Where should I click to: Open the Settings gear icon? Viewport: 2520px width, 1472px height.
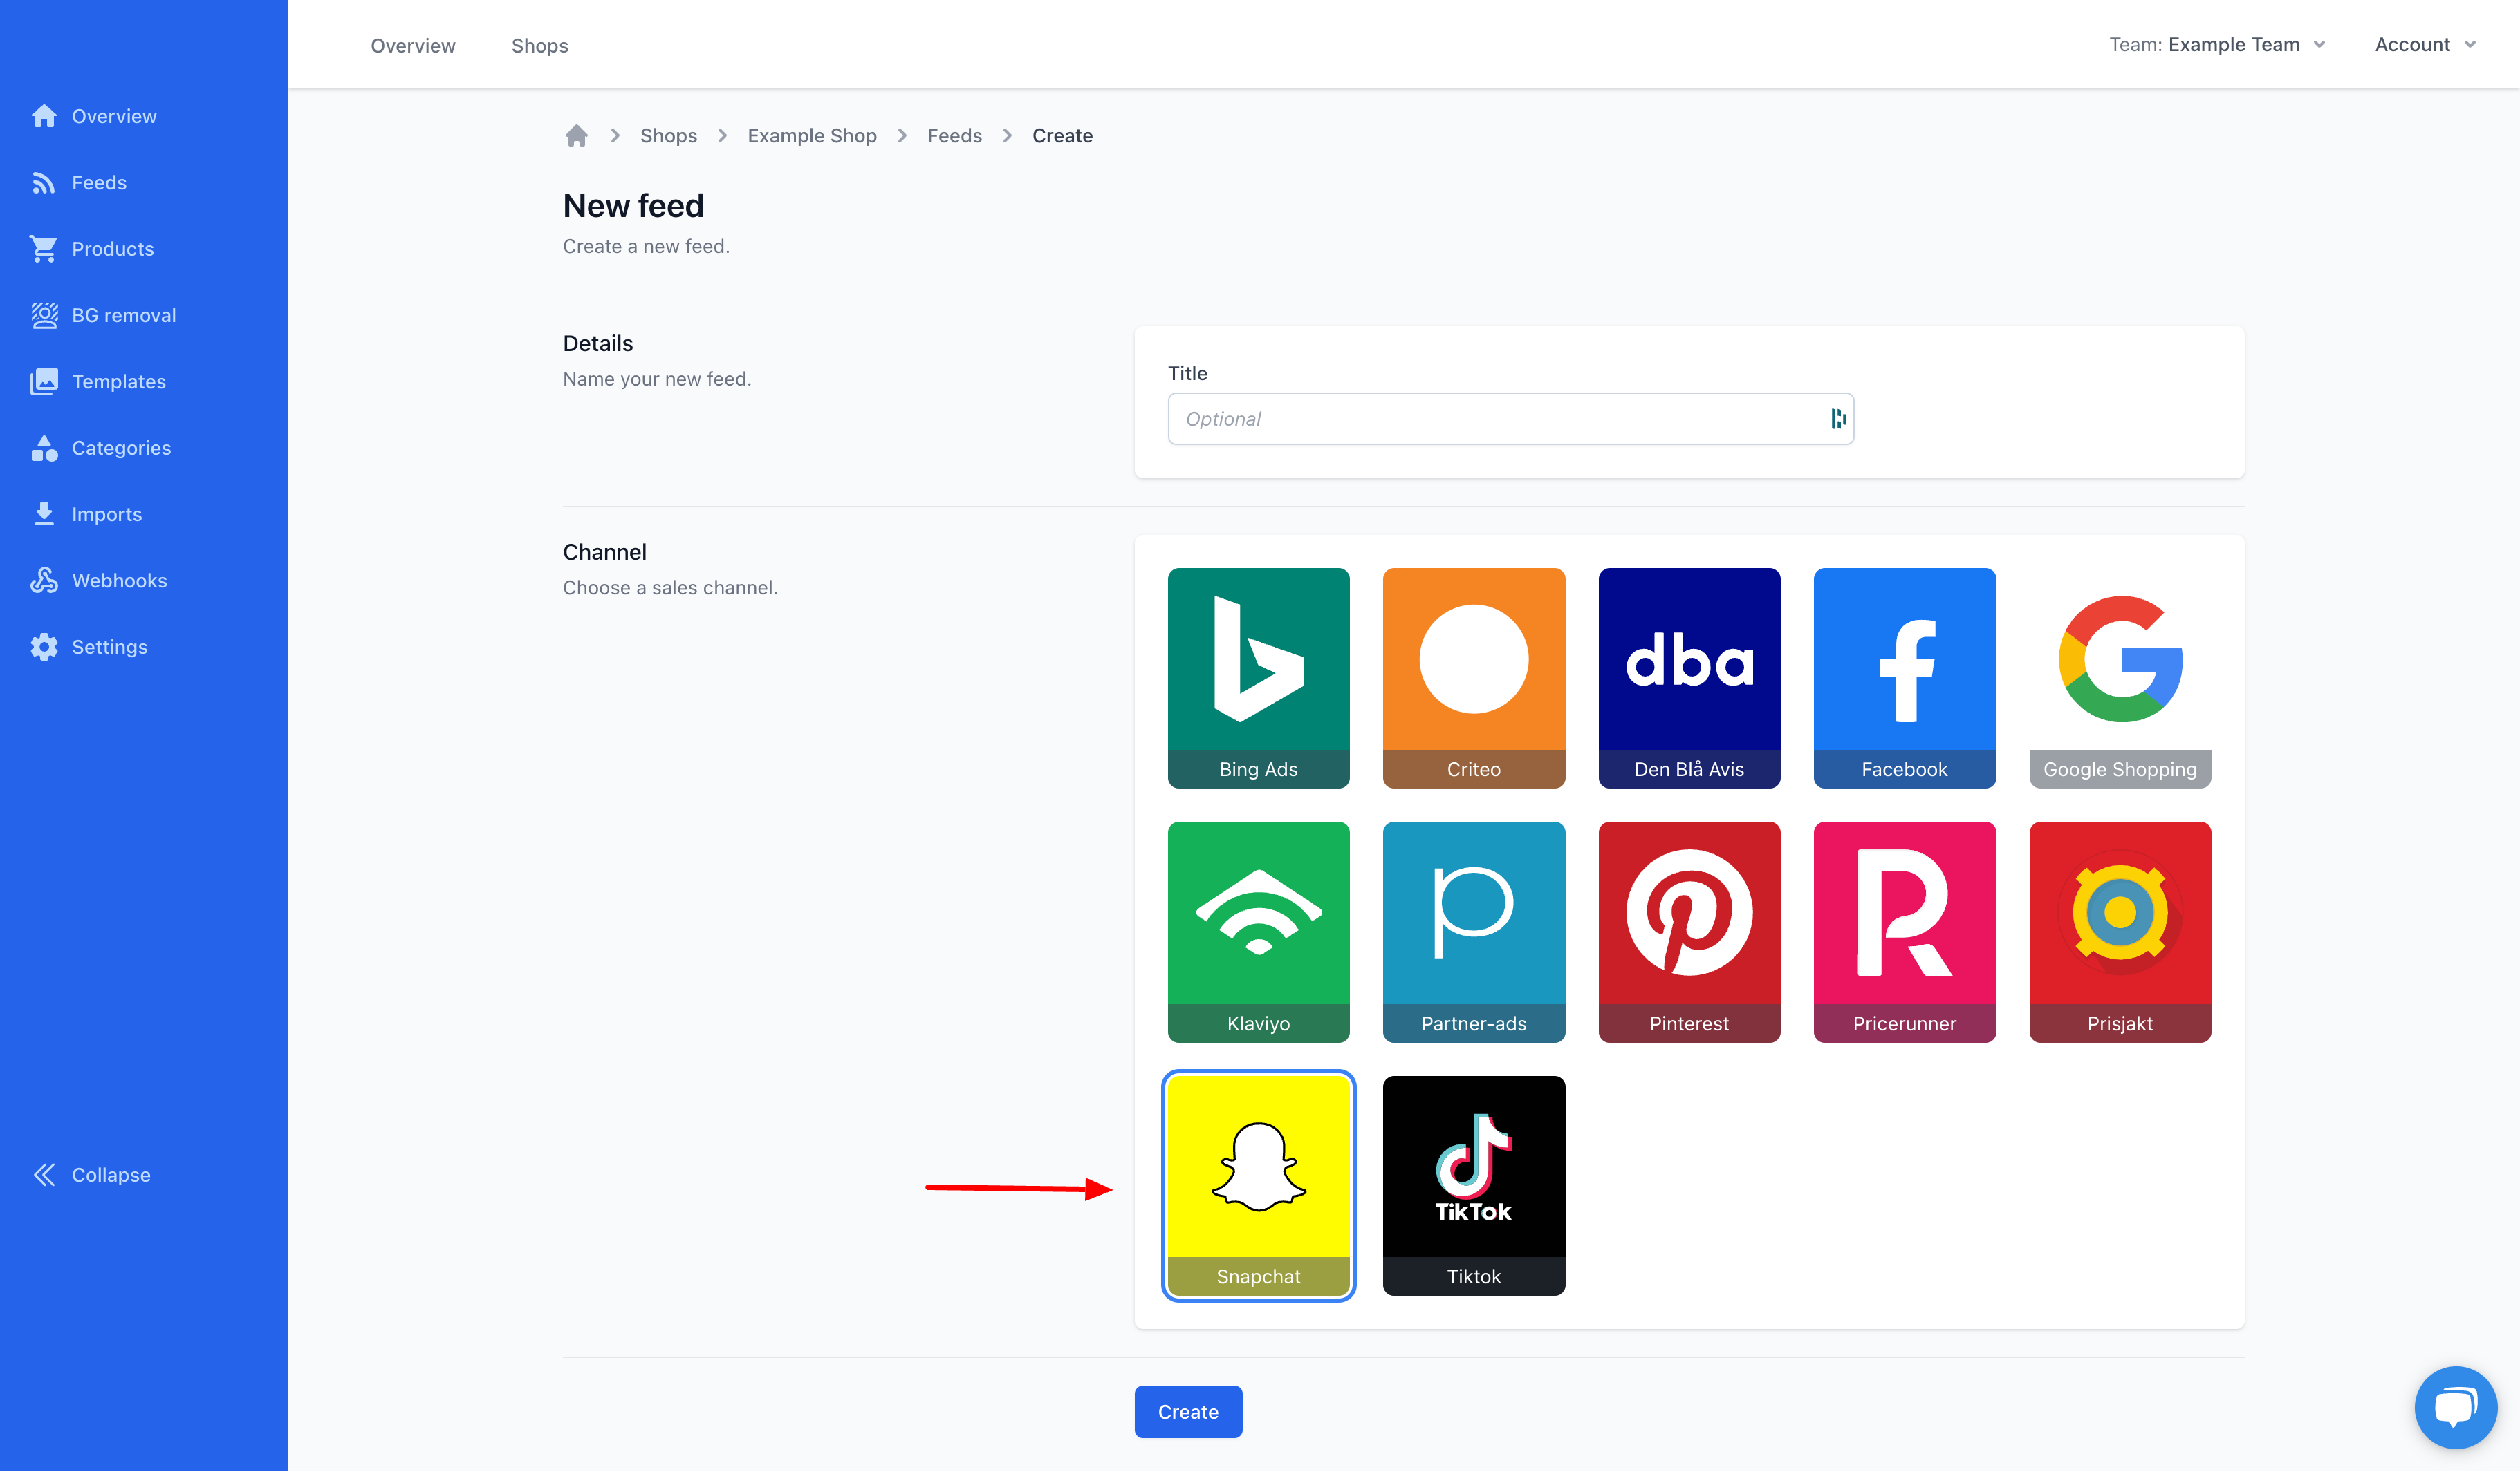click(44, 647)
